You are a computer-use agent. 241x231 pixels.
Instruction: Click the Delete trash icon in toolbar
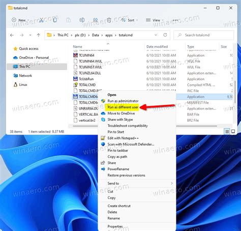(x=109, y=20)
